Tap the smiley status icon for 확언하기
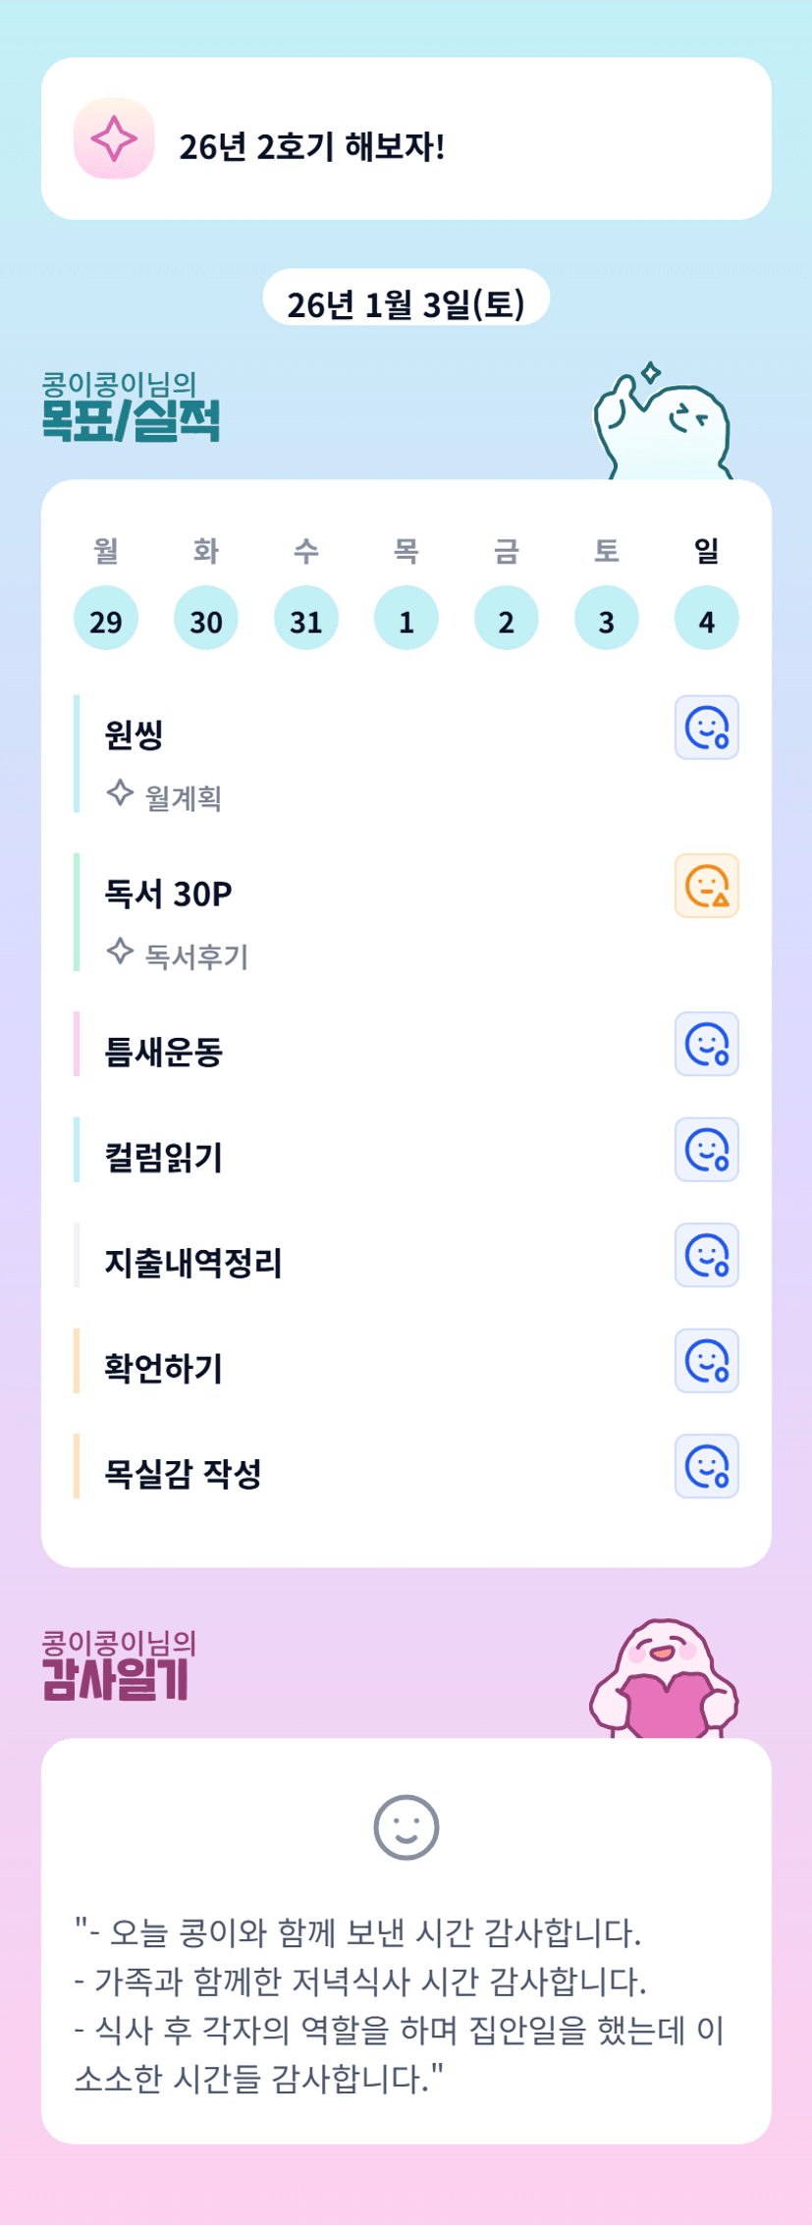Screen dimensions: 812x2225 706,1361
